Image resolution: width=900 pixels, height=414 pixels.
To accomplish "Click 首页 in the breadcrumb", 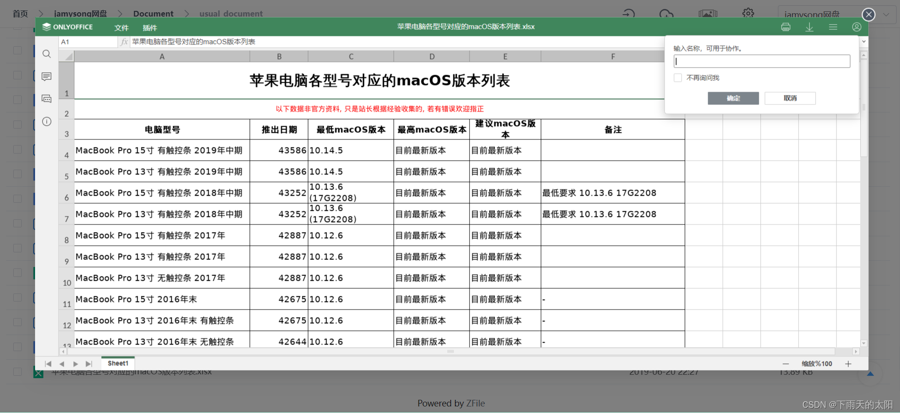I will tap(20, 14).
